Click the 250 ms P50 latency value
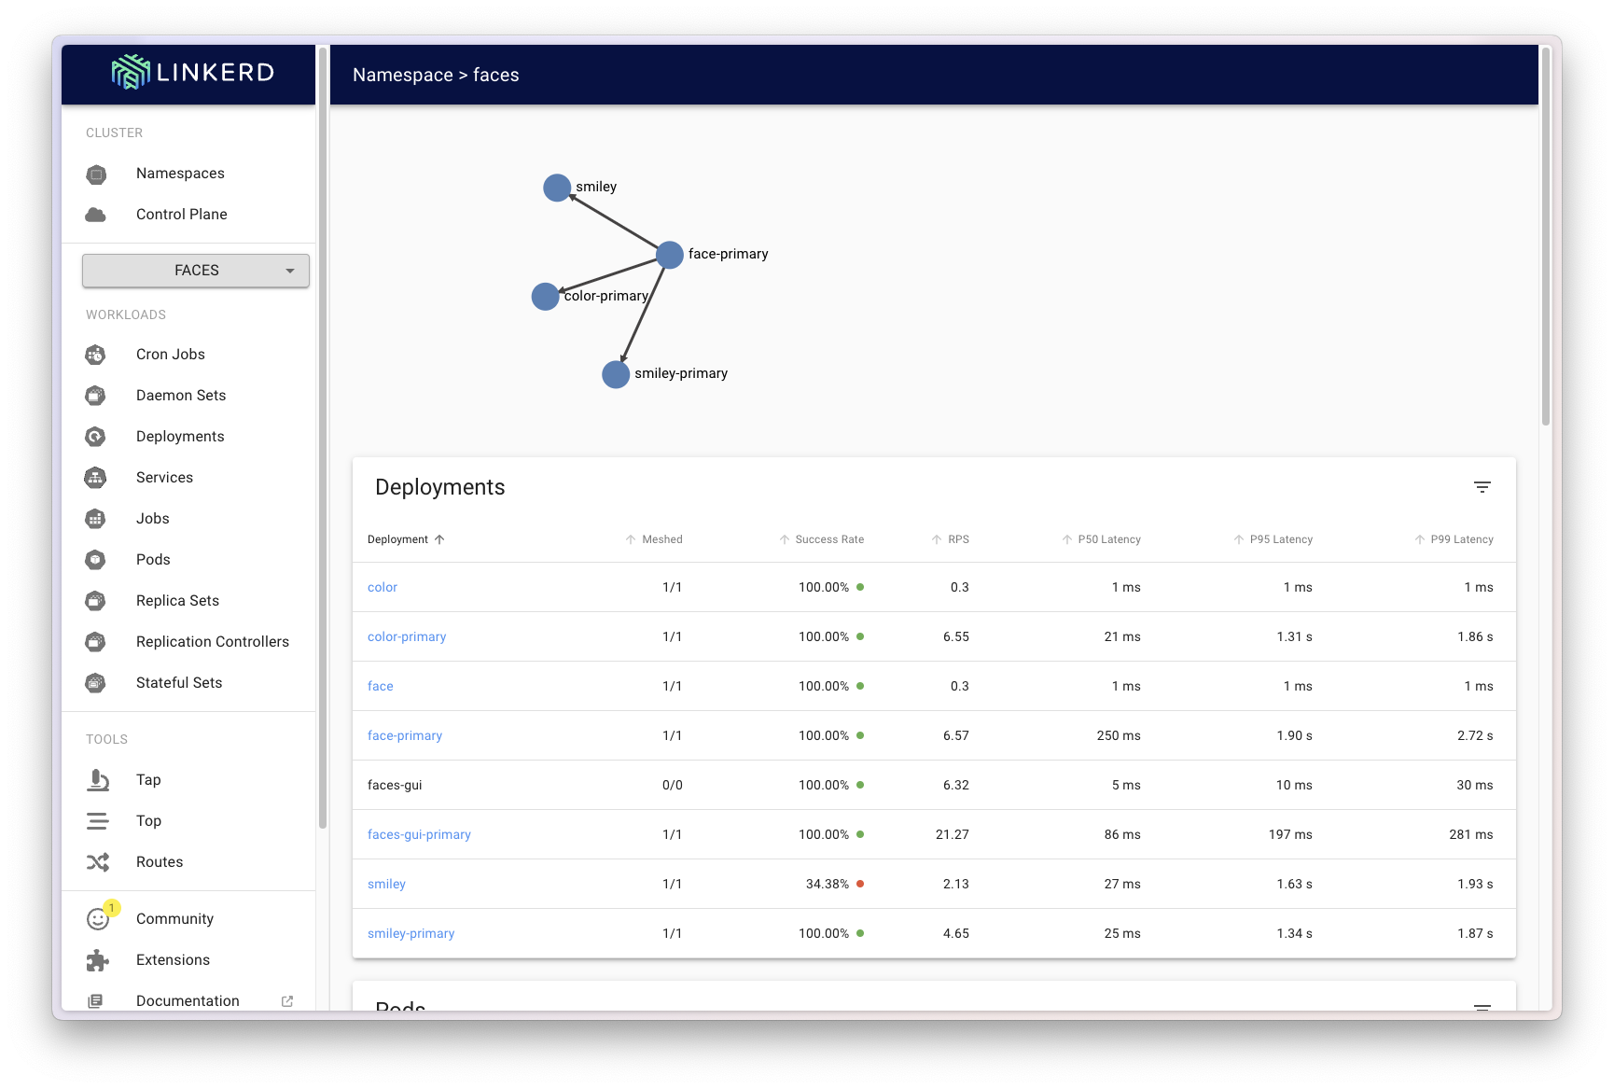1614x1089 pixels. click(x=1119, y=735)
